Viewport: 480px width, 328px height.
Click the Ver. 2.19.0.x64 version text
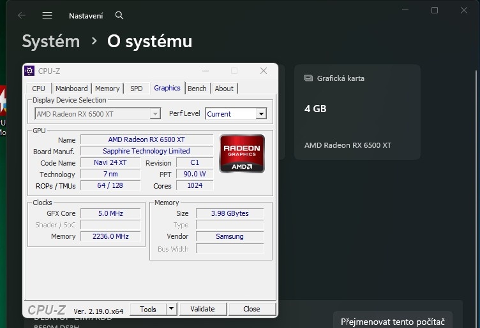98,311
